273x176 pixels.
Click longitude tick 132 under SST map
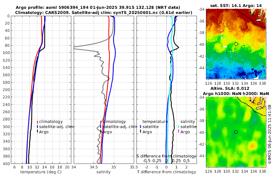pyautogui.click(x=236, y=83)
